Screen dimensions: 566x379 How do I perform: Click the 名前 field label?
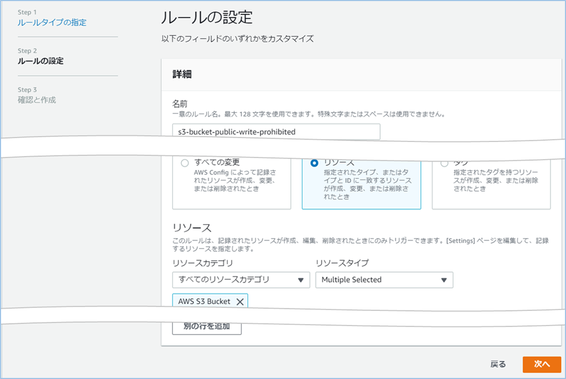coord(180,104)
